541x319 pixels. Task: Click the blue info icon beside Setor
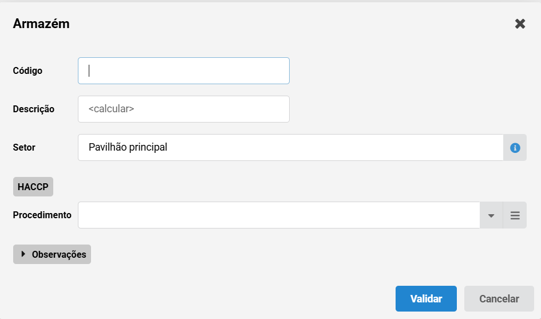(515, 148)
